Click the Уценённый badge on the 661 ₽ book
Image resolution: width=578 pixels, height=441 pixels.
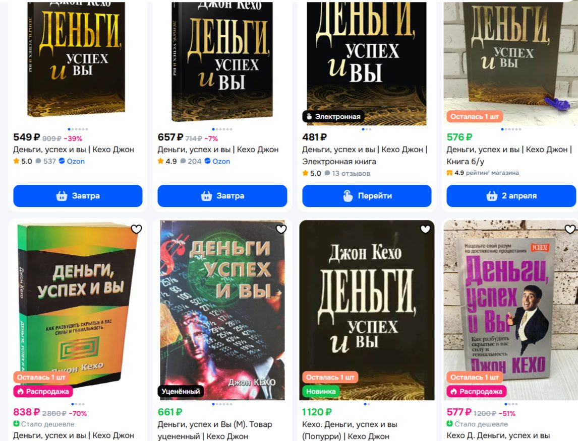(x=181, y=391)
